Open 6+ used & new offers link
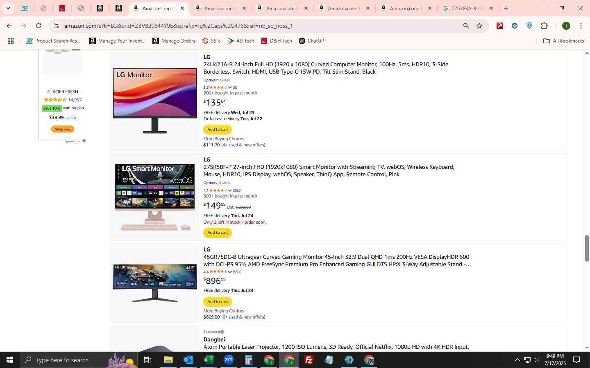Image resolution: width=590 pixels, height=368 pixels. [243, 317]
